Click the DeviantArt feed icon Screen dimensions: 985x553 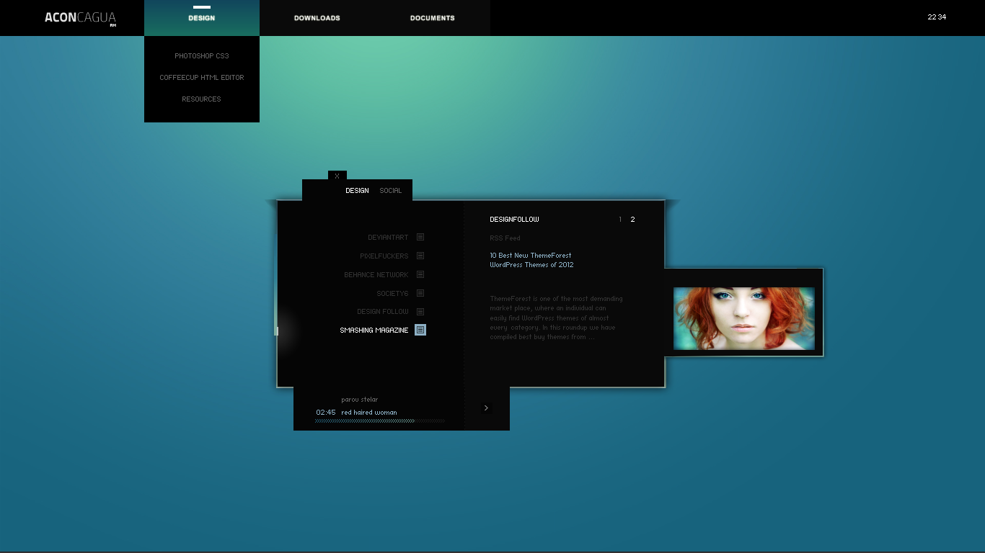pyautogui.click(x=420, y=237)
